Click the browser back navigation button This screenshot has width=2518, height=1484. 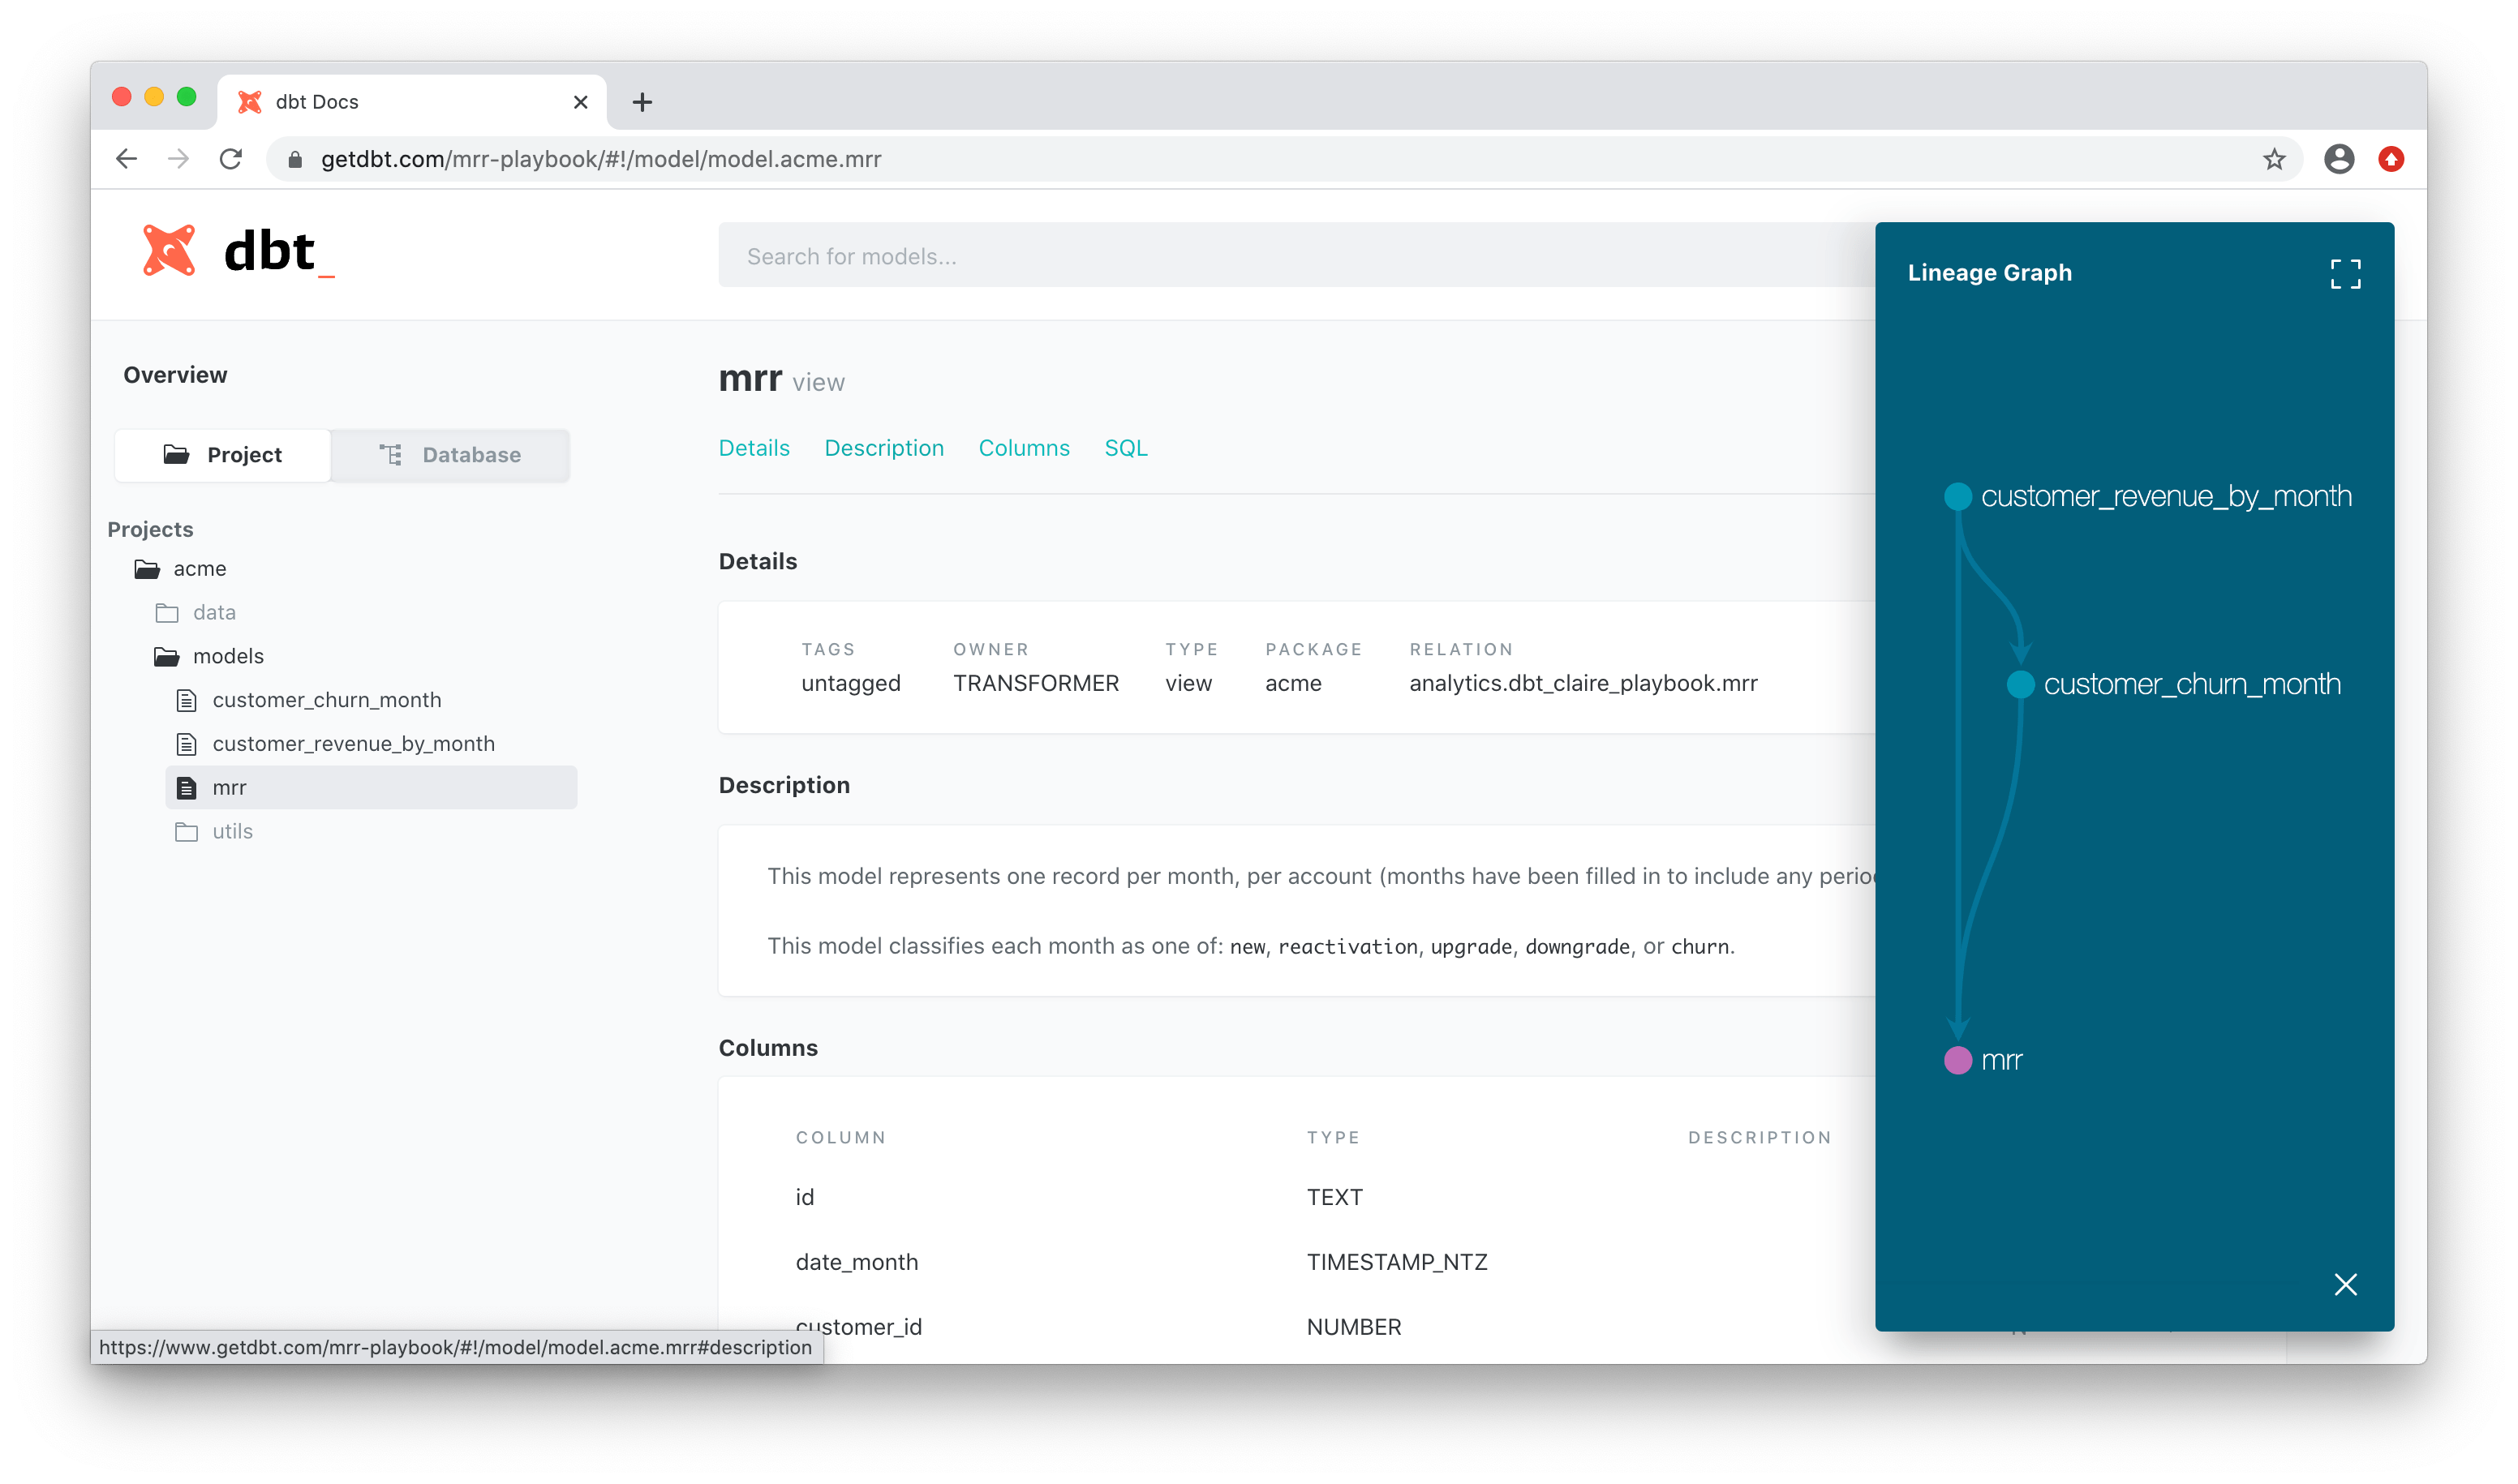(129, 157)
